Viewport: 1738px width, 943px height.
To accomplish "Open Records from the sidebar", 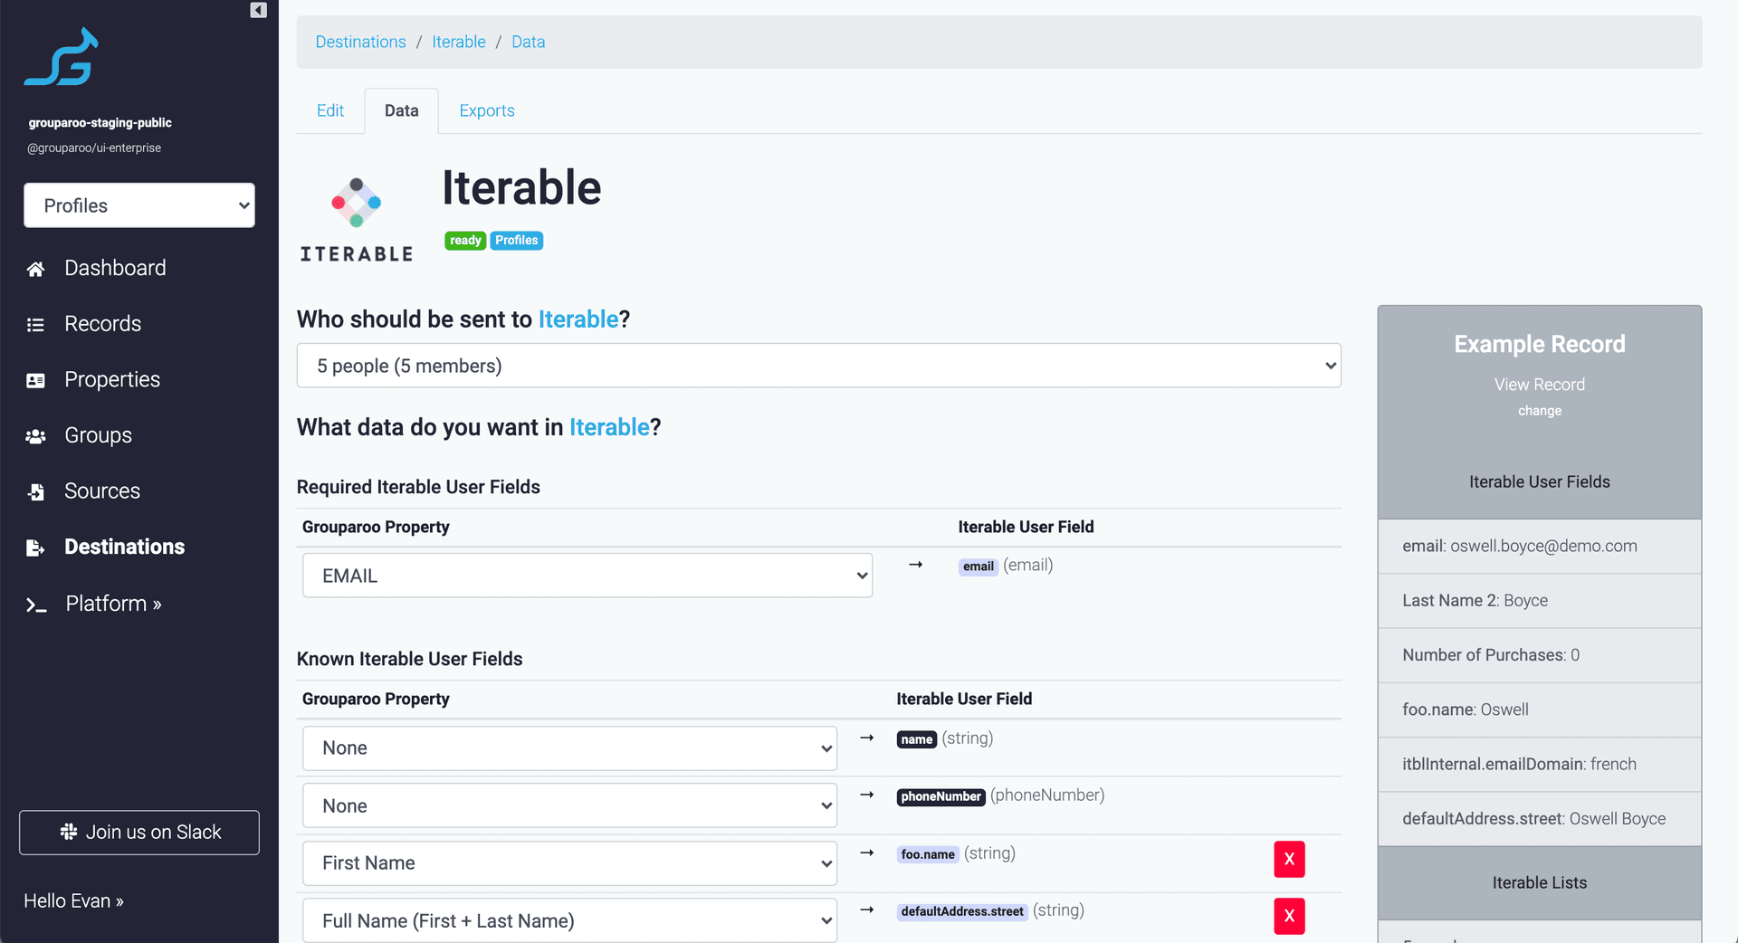I will pyautogui.click(x=102, y=324).
